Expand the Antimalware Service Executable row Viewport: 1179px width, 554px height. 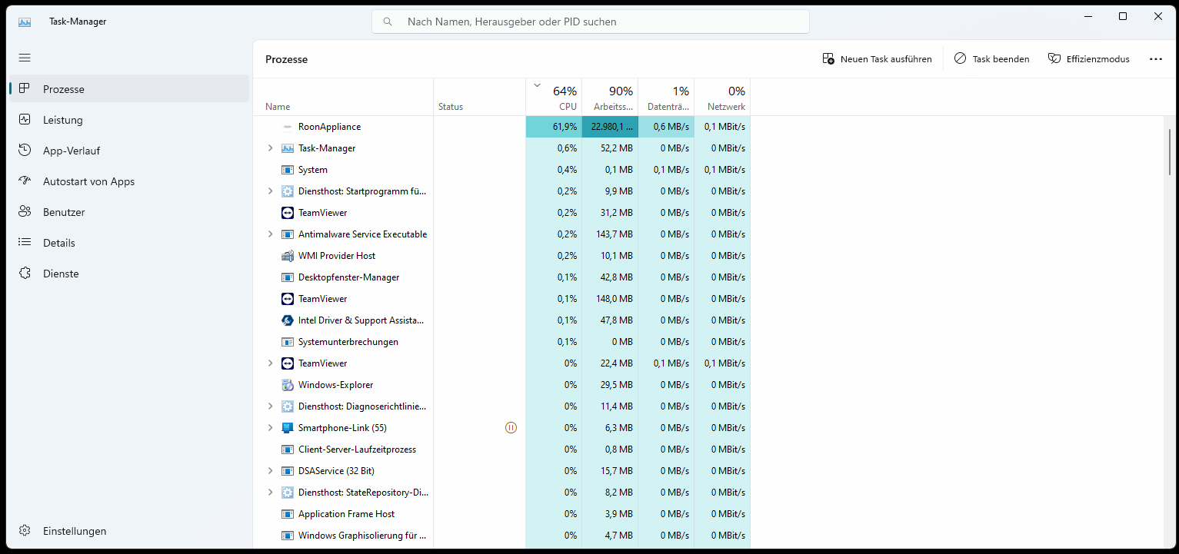(x=270, y=234)
